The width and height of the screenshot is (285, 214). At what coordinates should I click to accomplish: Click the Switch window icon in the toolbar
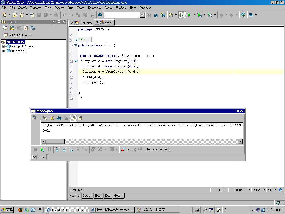[x=251, y=15]
